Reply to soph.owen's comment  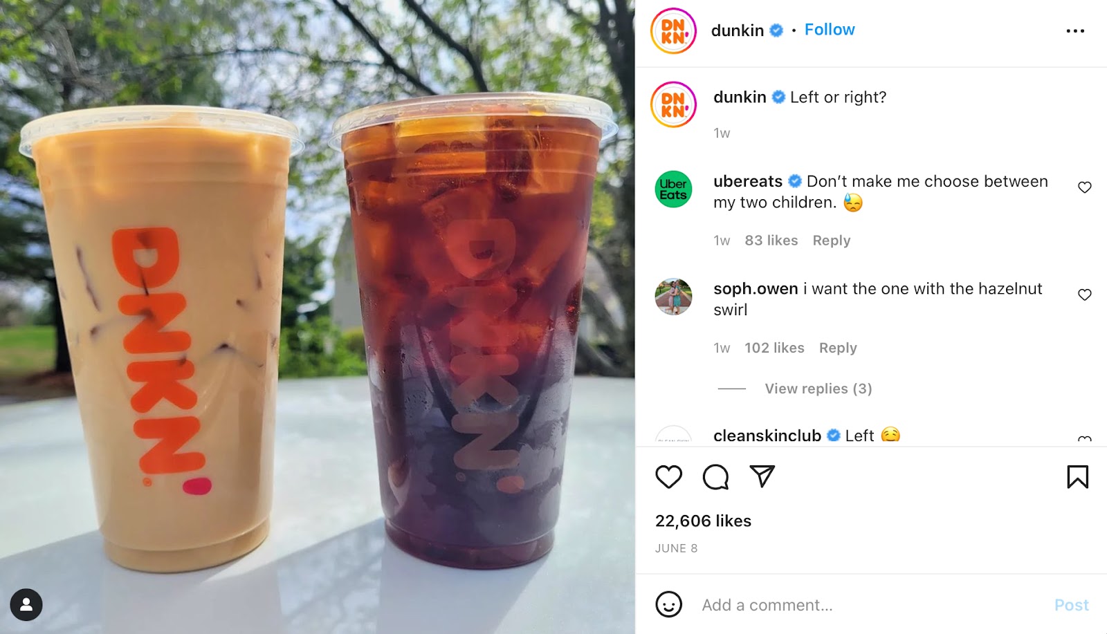pos(838,348)
